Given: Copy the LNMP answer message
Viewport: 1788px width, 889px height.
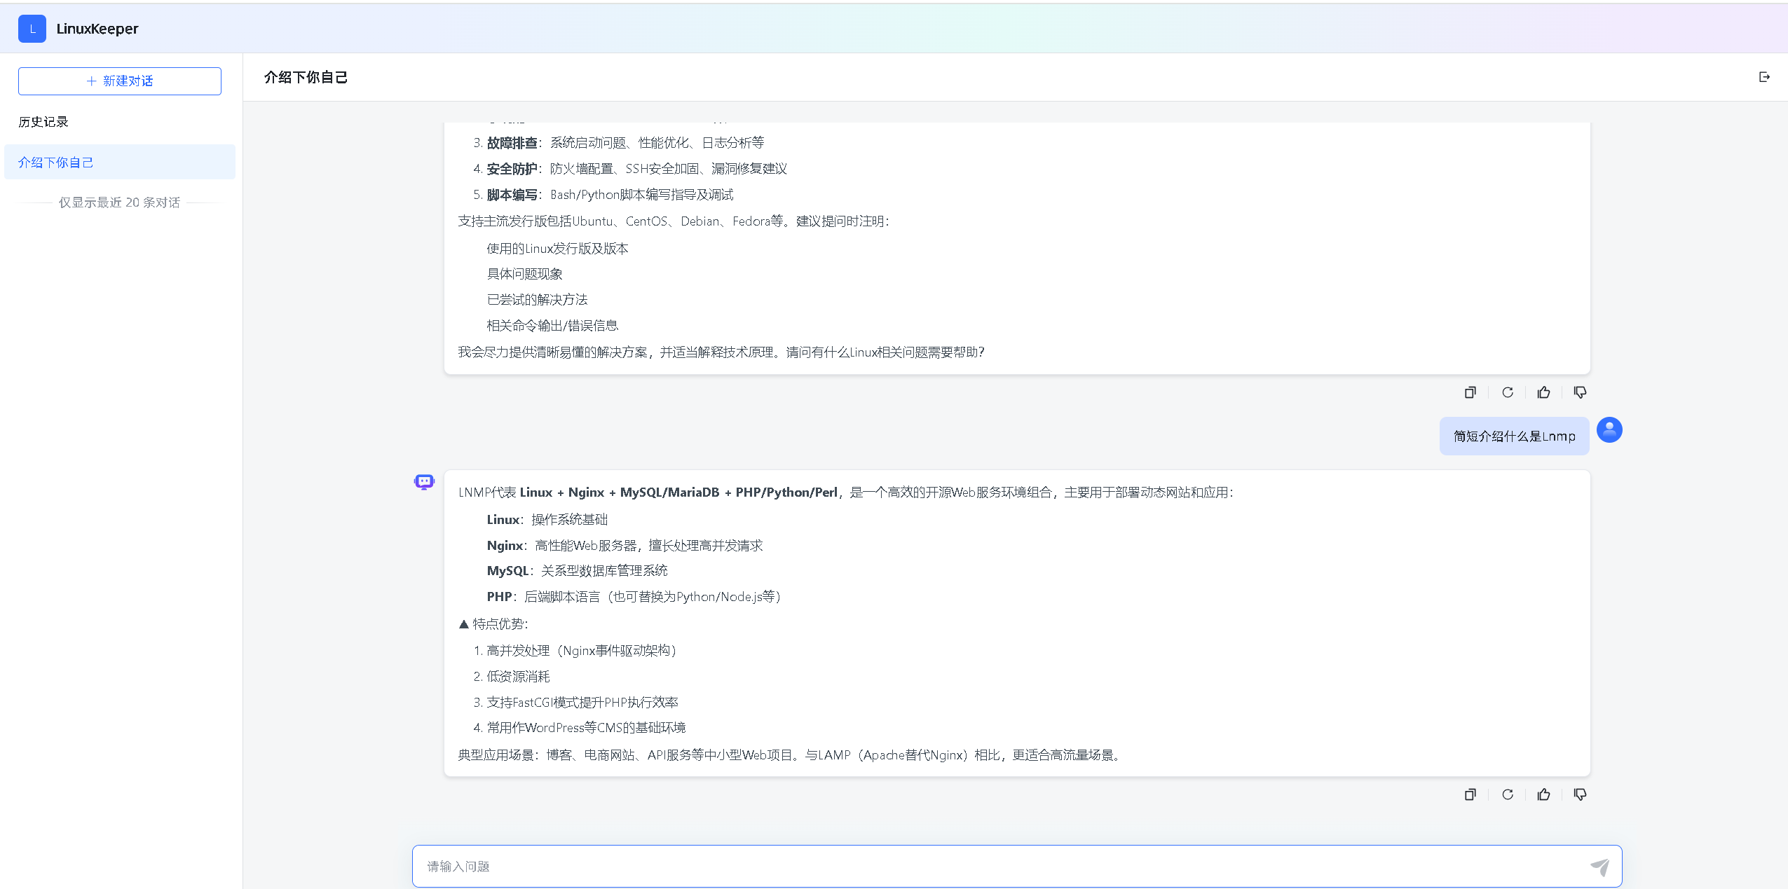Looking at the screenshot, I should (1470, 794).
